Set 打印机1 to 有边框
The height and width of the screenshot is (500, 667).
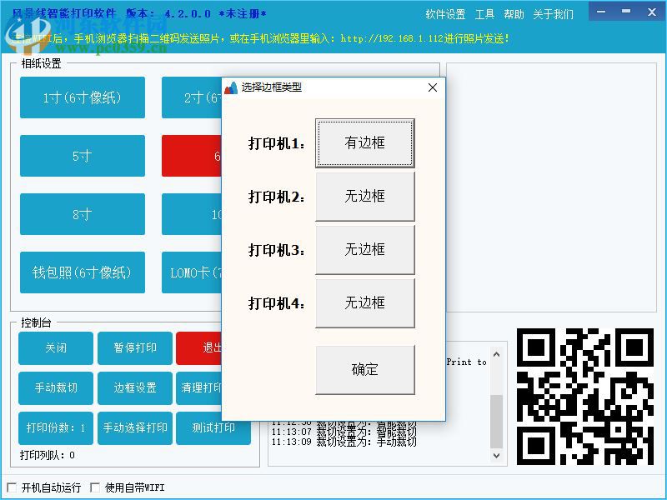(364, 142)
